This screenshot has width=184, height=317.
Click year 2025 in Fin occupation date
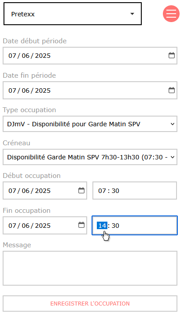pyautogui.click(x=43, y=226)
